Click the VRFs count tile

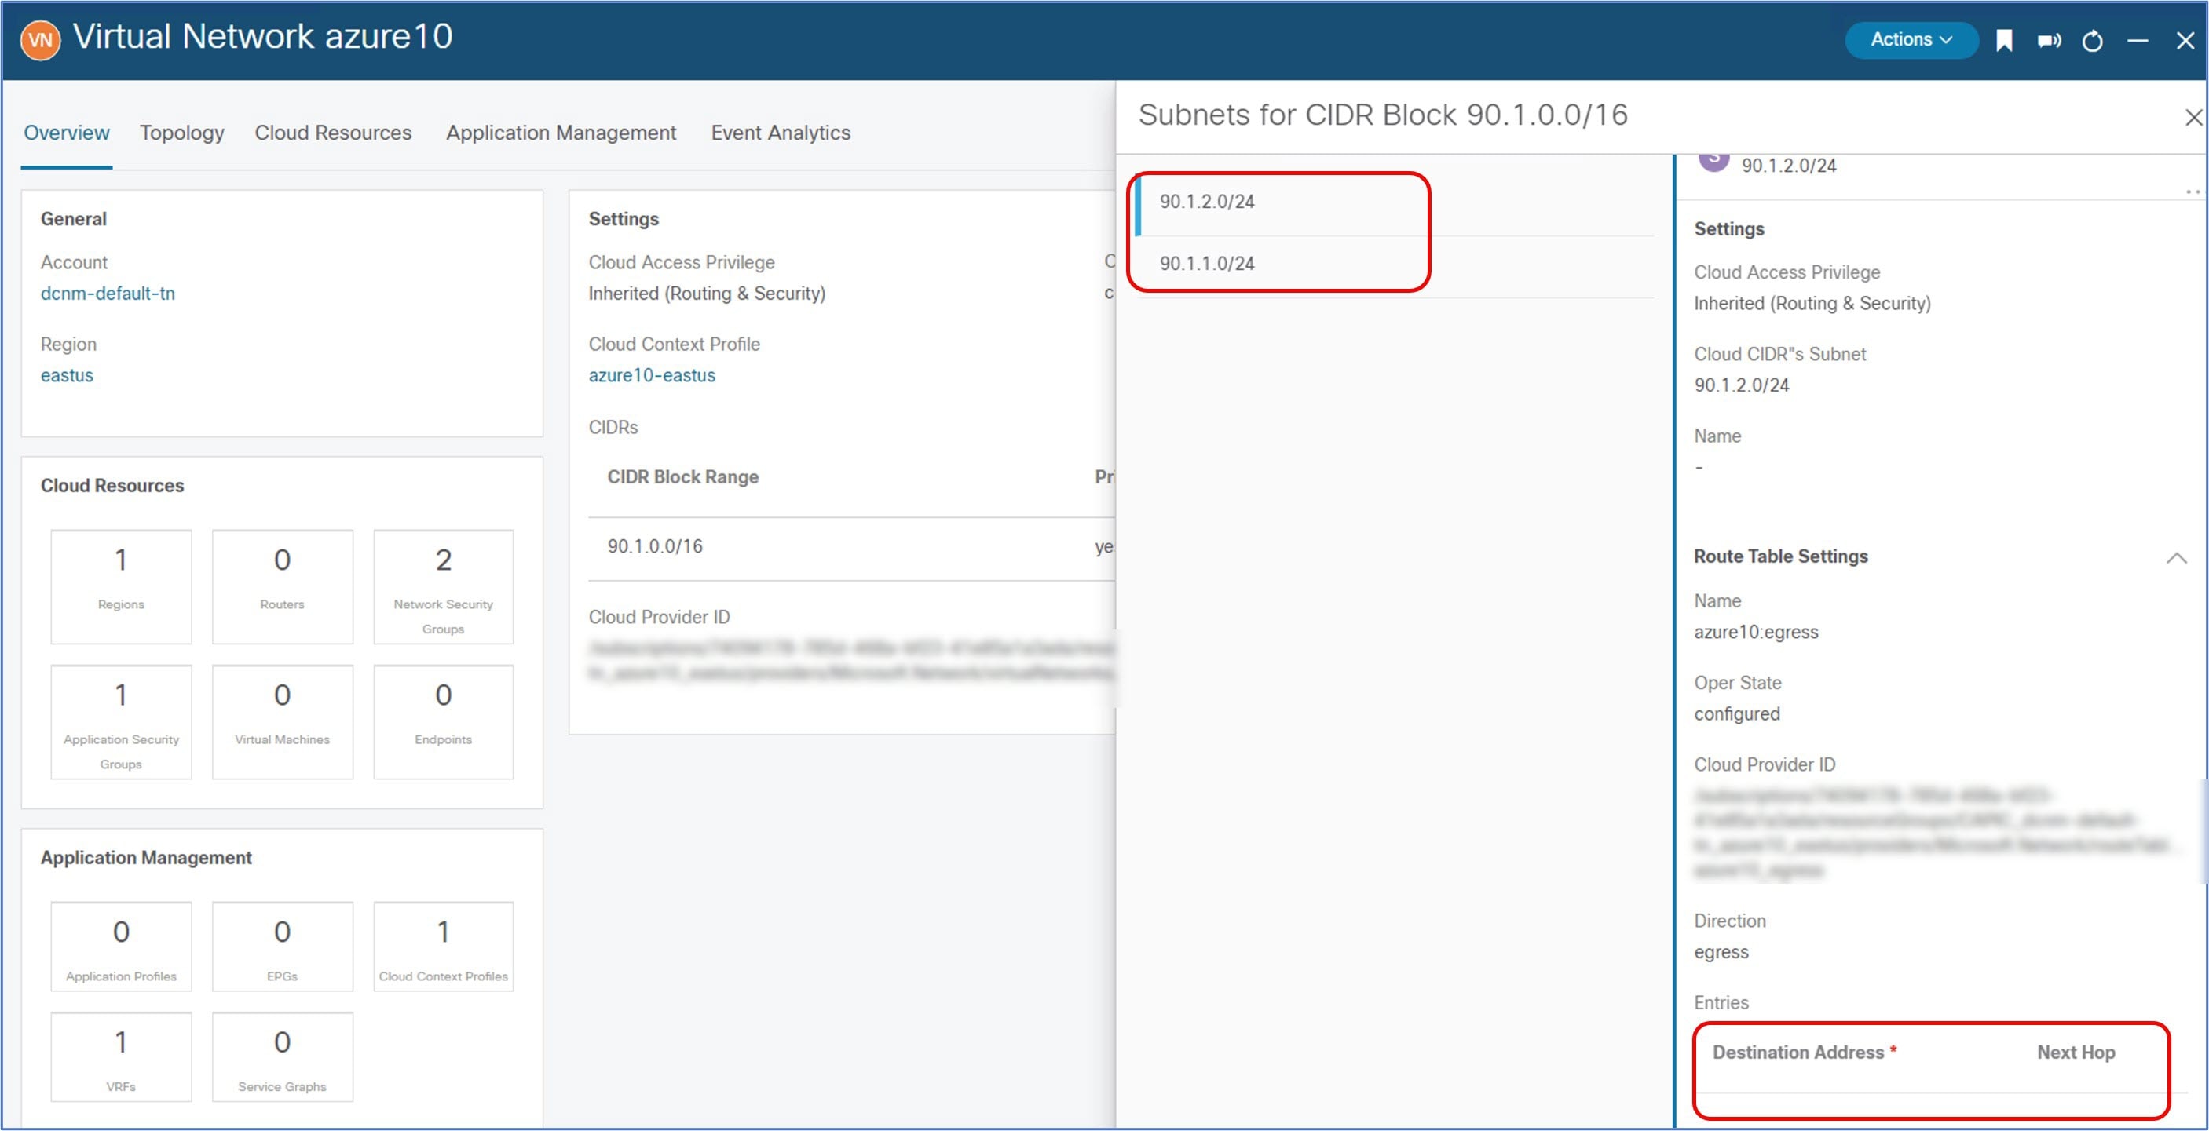tap(121, 1056)
